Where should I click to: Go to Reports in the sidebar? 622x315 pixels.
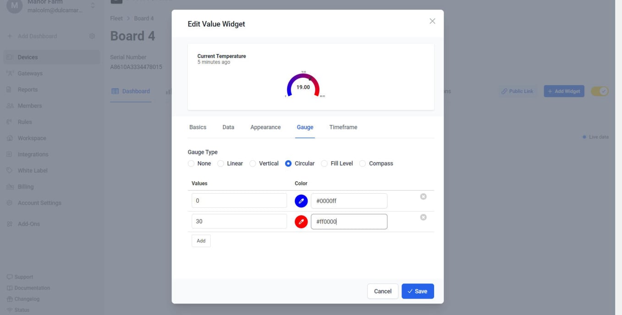pyautogui.click(x=28, y=90)
